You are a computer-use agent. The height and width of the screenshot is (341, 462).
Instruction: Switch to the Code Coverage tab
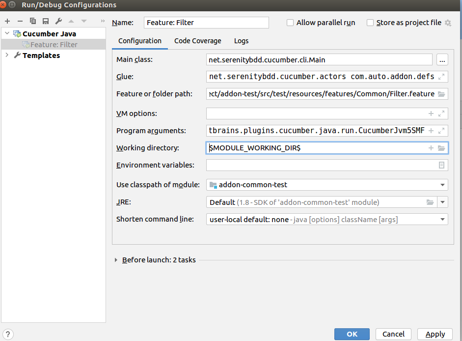[x=198, y=41]
